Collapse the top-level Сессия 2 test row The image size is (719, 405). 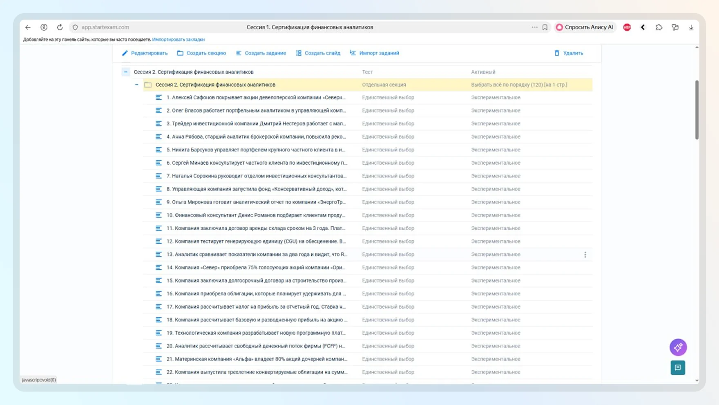tap(126, 72)
